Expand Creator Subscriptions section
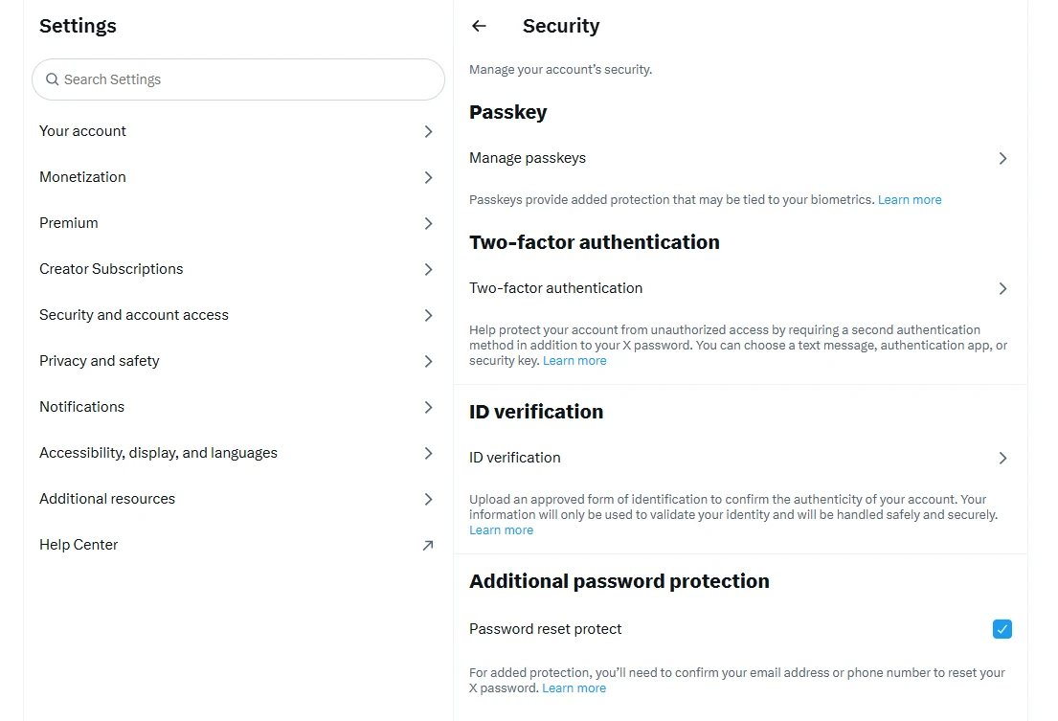 coord(237,269)
